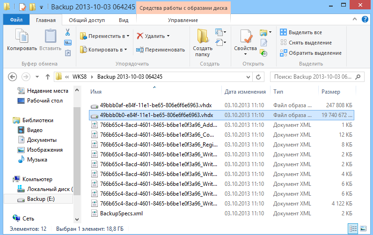Switch to the View (Вид) tab
Image resolution: width=373 pixels, height=235 pixels.
coord(124,20)
